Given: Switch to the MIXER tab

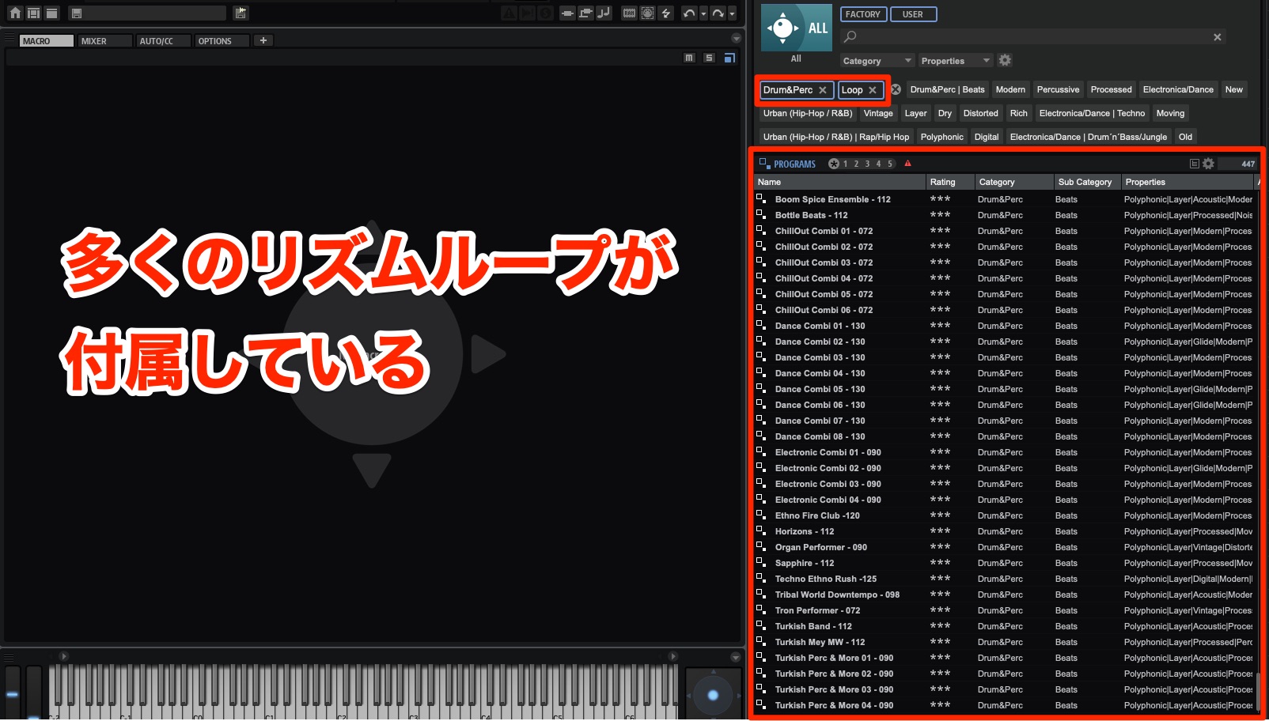Looking at the screenshot, I should tap(104, 41).
